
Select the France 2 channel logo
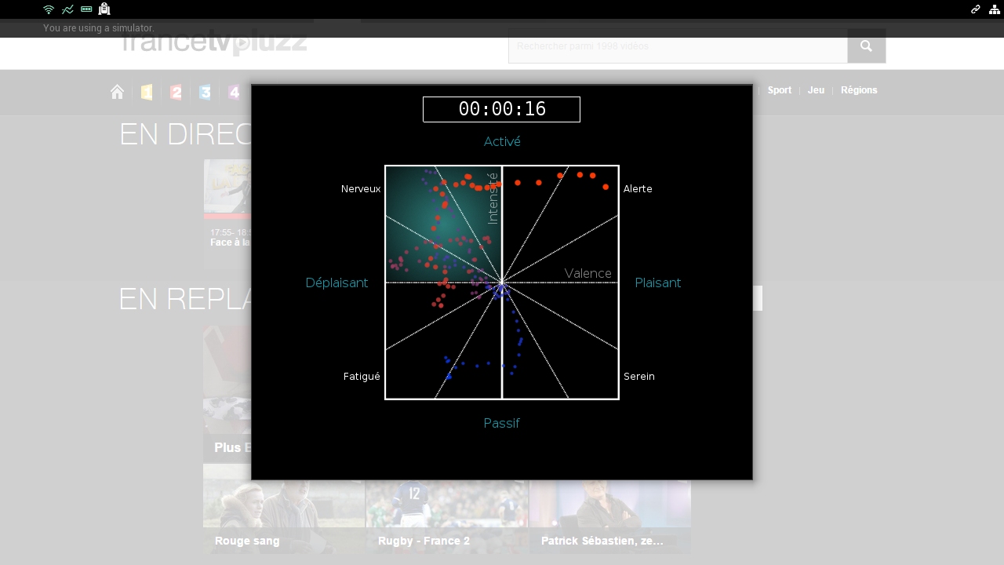click(176, 93)
